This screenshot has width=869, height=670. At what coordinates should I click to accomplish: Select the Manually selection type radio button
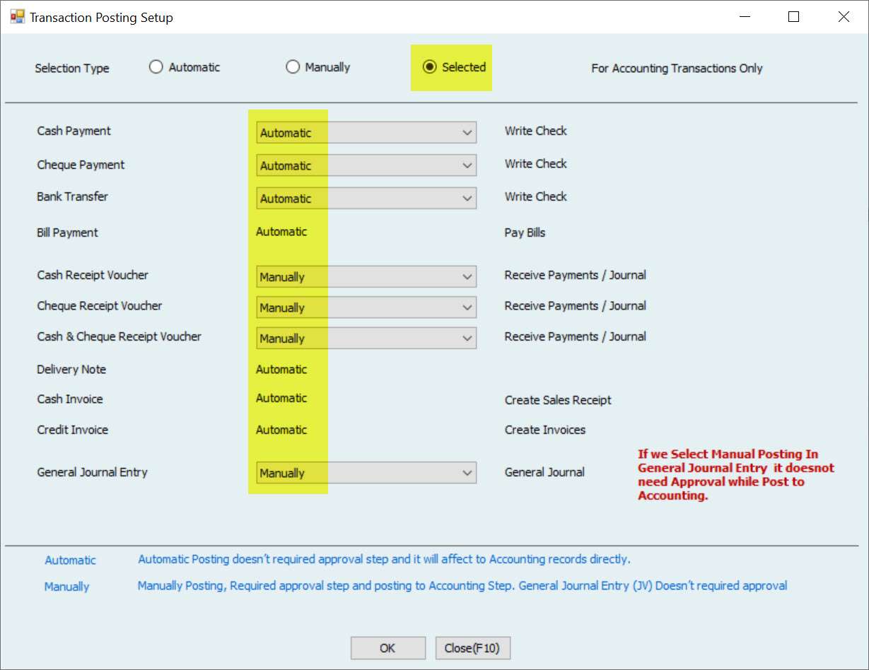click(318, 67)
